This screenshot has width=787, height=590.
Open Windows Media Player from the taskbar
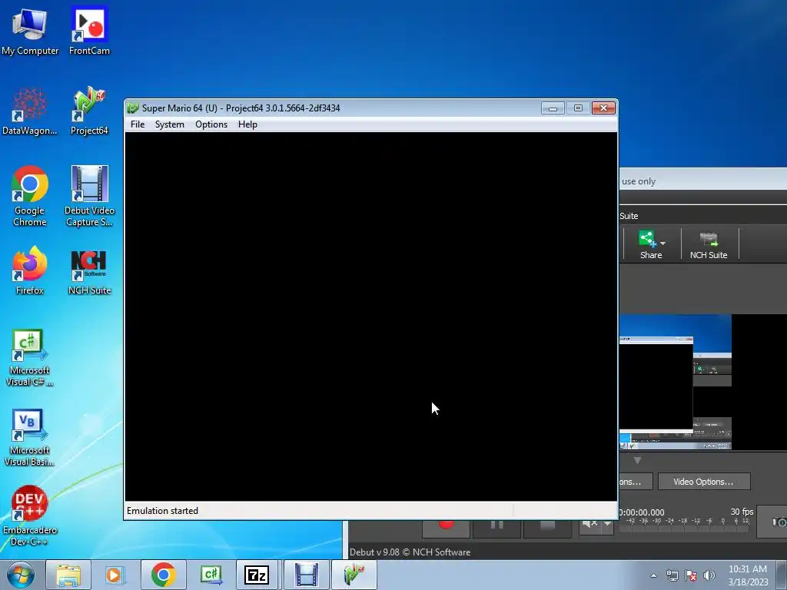point(115,575)
